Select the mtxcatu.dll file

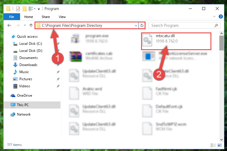click(x=176, y=41)
